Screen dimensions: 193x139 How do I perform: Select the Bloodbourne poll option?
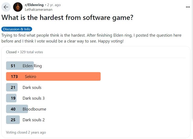34,109
